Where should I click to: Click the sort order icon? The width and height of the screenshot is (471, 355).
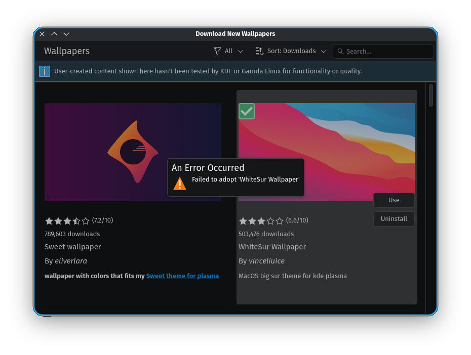click(259, 51)
